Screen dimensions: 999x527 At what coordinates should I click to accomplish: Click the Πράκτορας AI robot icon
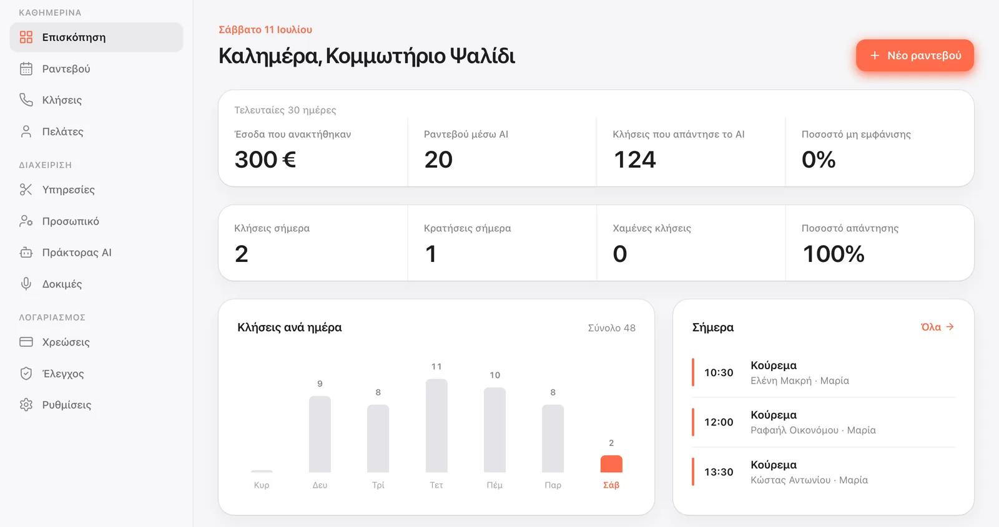pyautogui.click(x=26, y=253)
